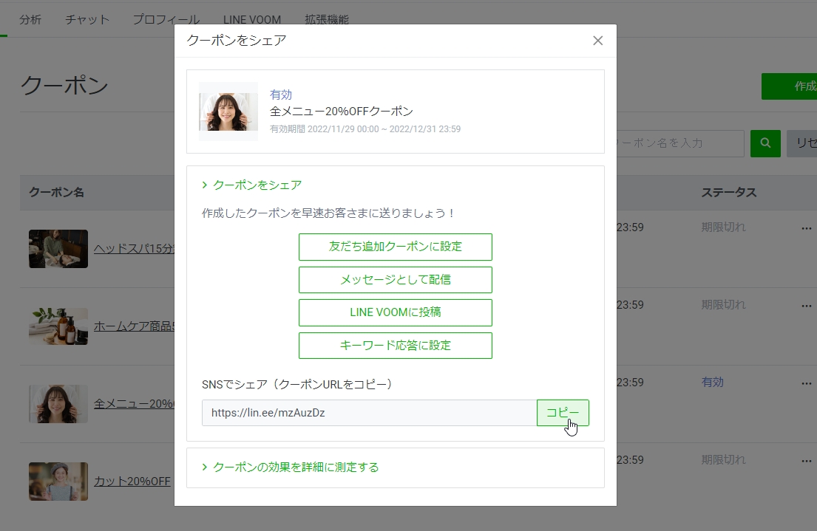Open more options for ホームケア商品 coupon row
Screen dimensions: 817x531
(806, 306)
